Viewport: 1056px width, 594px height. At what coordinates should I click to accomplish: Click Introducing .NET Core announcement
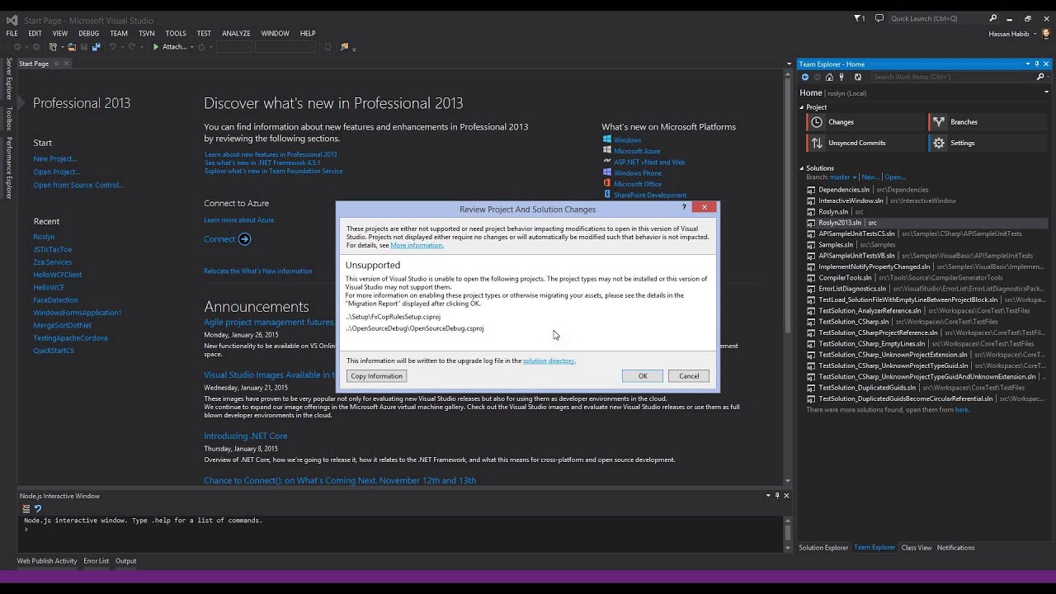[246, 436]
